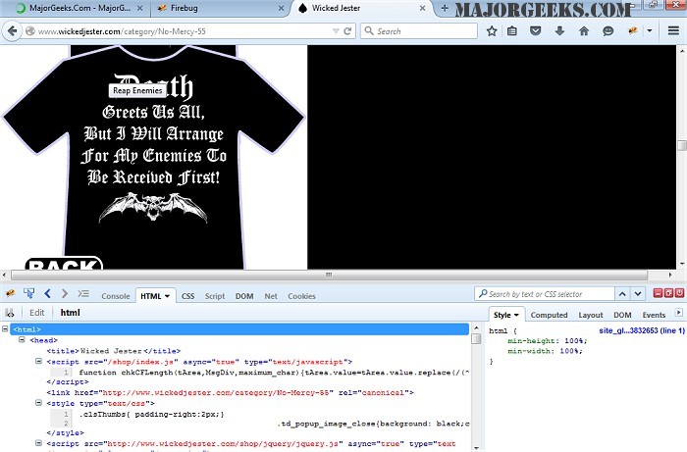687x452 pixels.
Task: Open the HTML tab options dropdown arrow
Action: pos(167,296)
